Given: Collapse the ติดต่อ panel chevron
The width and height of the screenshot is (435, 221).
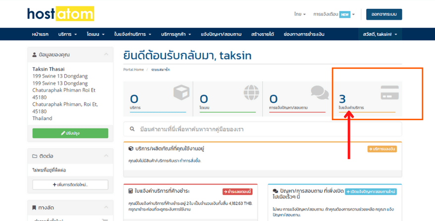Looking at the screenshot, I should (x=106, y=156).
